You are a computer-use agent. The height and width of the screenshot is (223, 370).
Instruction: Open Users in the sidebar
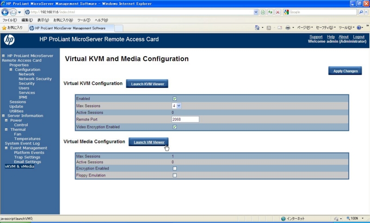click(24, 88)
